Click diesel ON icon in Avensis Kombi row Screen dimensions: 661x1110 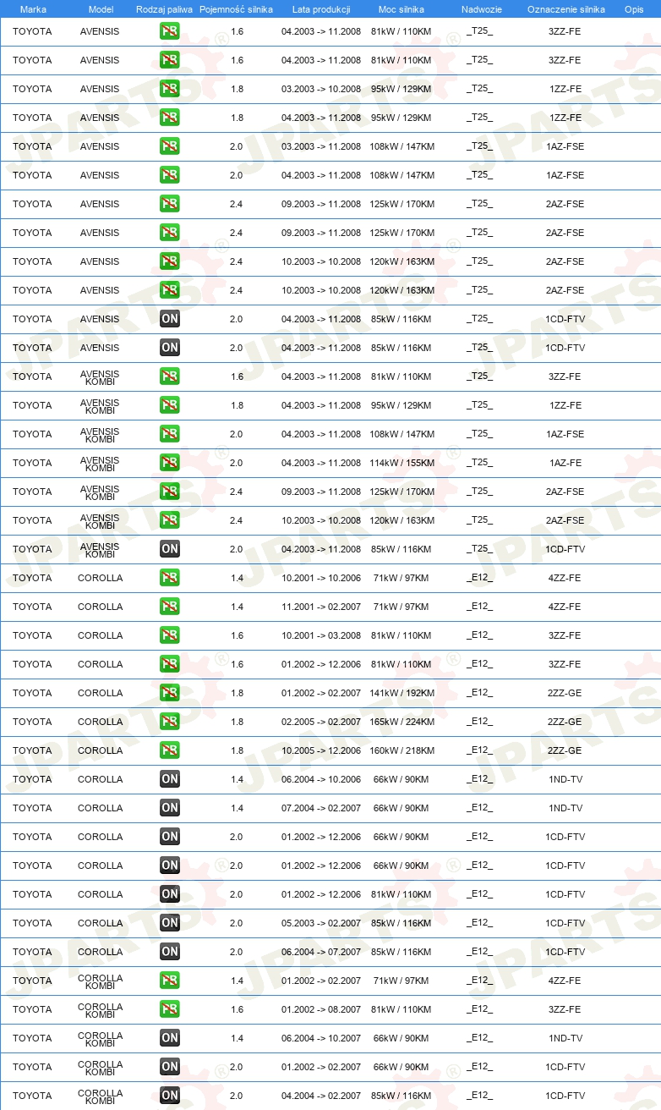tap(170, 549)
